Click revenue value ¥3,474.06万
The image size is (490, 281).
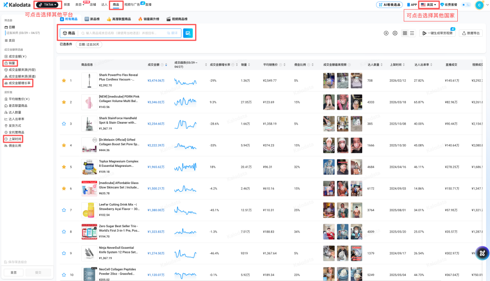(156, 81)
